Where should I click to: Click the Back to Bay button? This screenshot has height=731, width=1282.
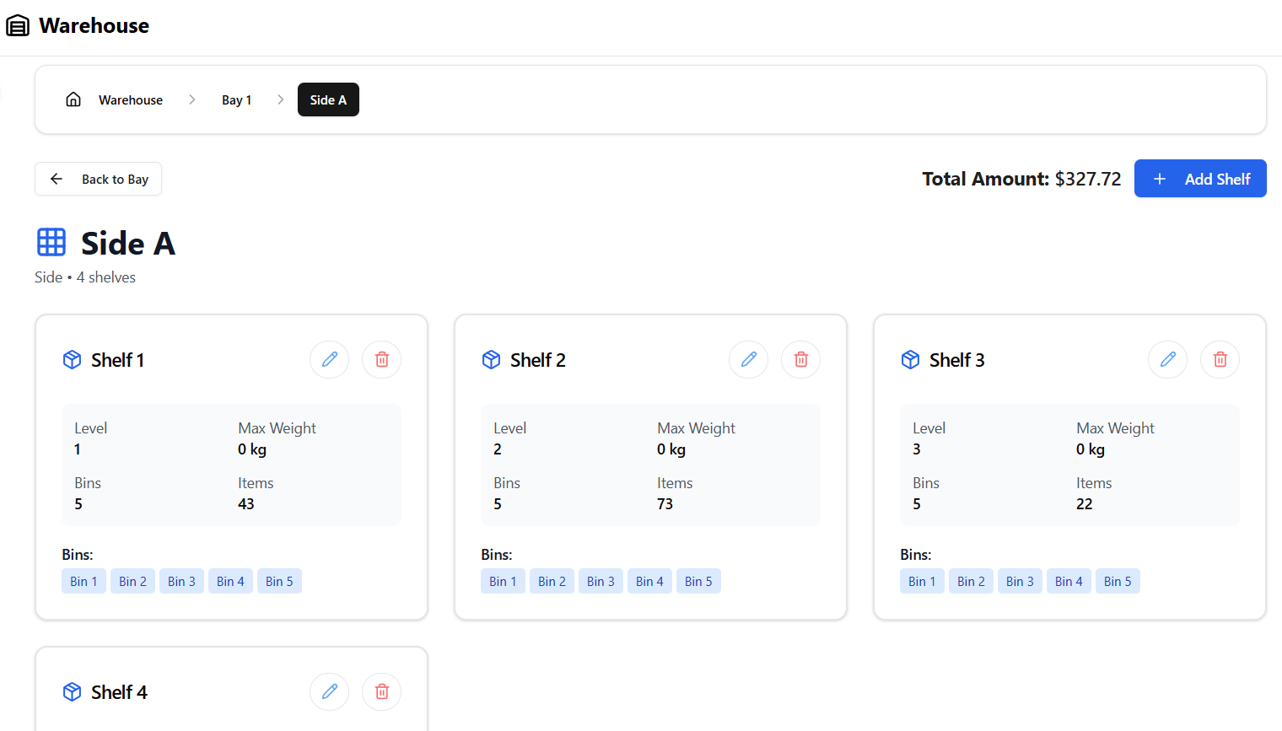(98, 179)
